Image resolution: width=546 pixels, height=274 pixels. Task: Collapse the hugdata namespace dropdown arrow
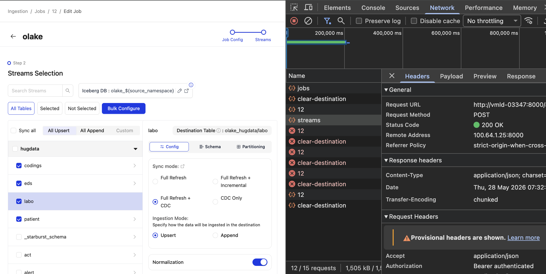[x=135, y=149]
